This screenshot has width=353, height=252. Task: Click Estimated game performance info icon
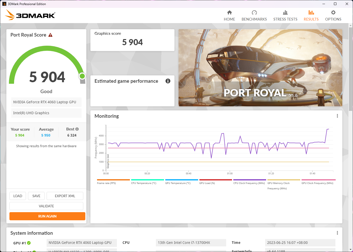pyautogui.click(x=168, y=81)
